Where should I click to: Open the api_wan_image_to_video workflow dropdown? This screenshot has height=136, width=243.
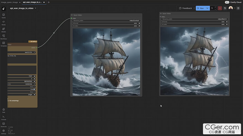(x=23, y=8)
